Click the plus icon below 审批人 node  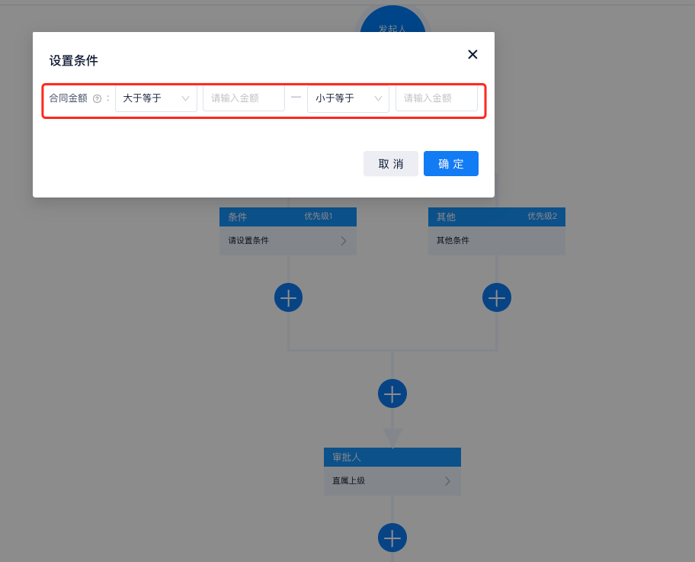click(x=392, y=538)
